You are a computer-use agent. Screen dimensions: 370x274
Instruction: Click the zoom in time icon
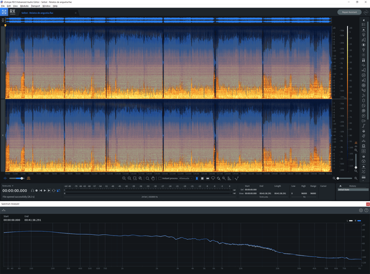coord(124,179)
